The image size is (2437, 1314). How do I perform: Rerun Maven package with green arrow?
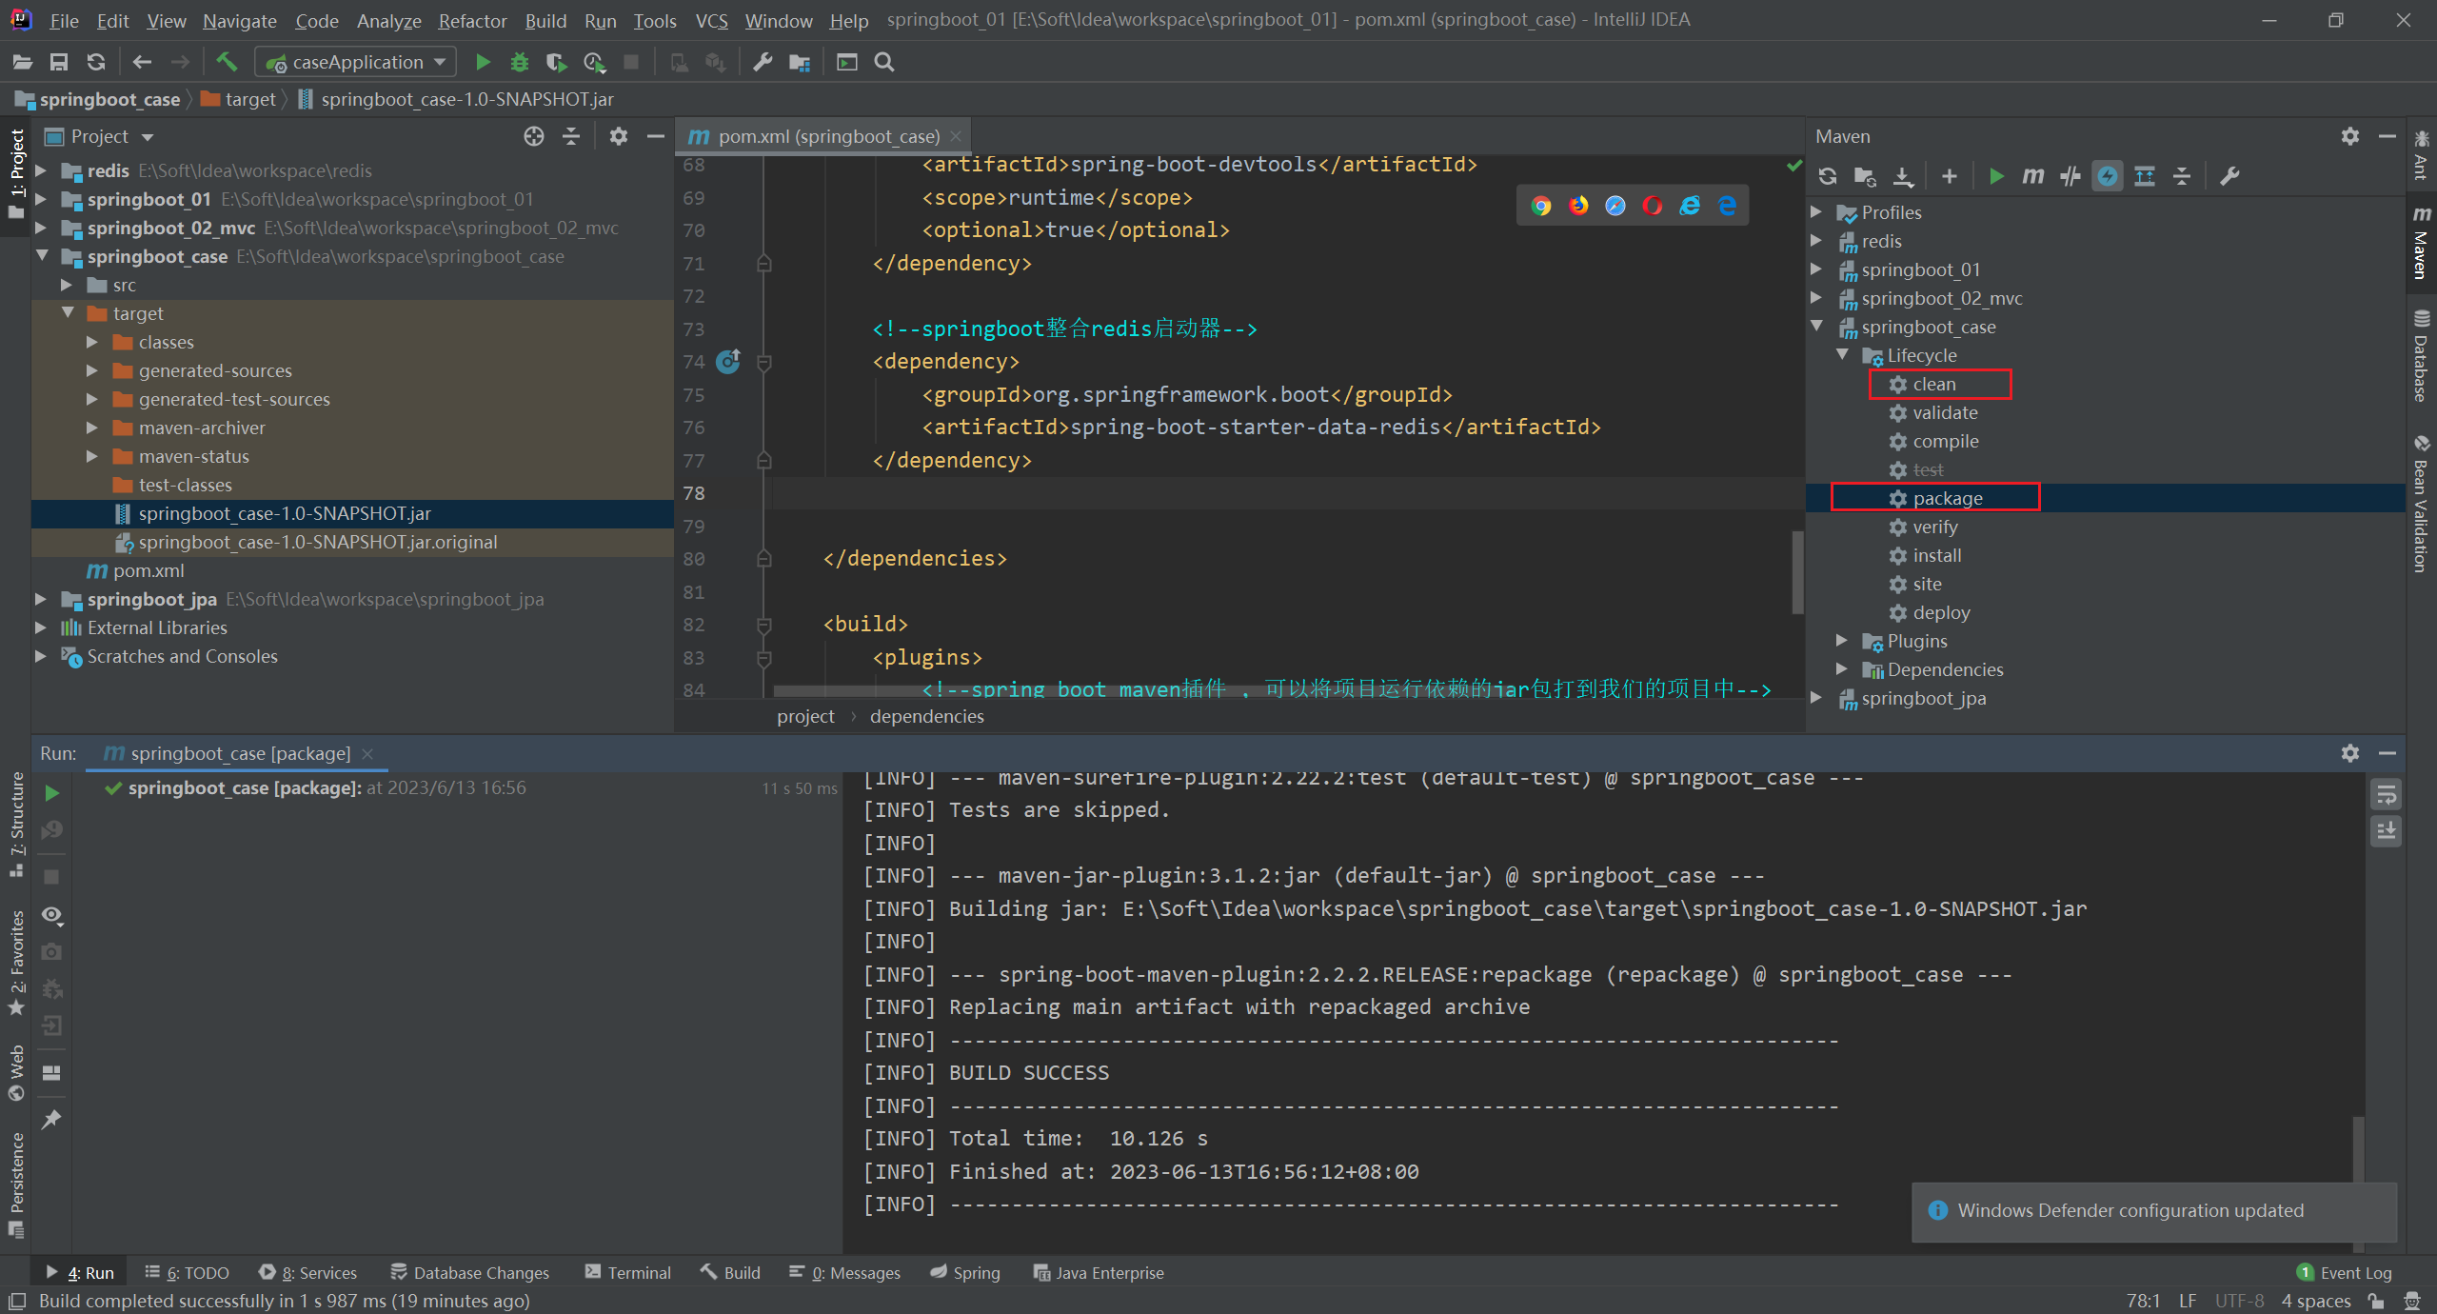[52, 793]
